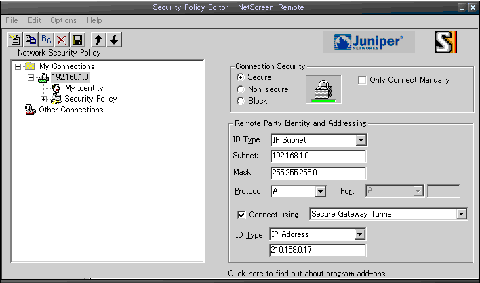Open the IP Subnet ID Type dropdown
This screenshot has height=283, width=480.
(361, 140)
